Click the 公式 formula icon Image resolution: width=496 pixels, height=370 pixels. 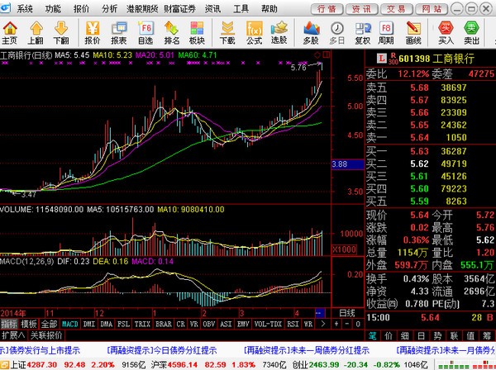(x=254, y=31)
